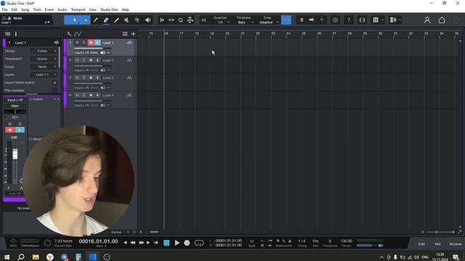This screenshot has height=261, width=465.
Task: Select the Mute tool
Action: pos(126,20)
